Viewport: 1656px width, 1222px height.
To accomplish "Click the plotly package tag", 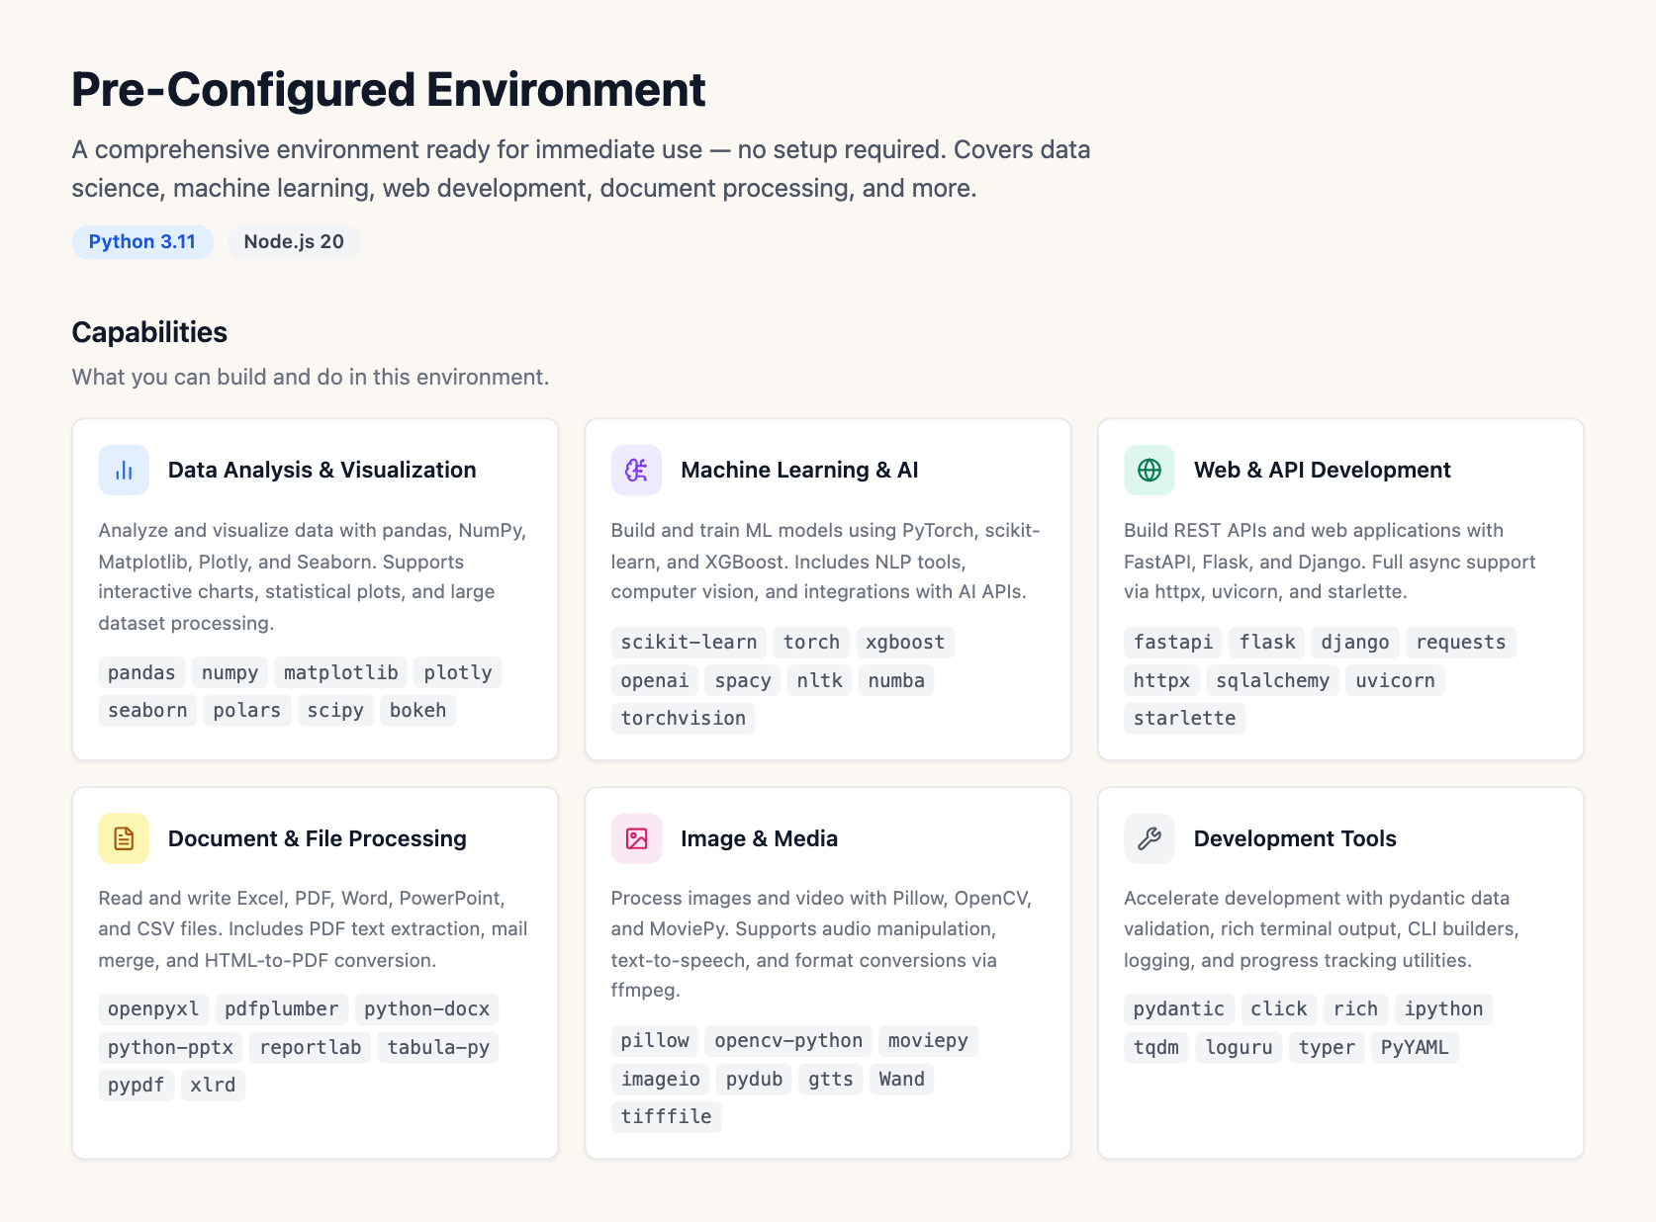I will [x=458, y=672].
